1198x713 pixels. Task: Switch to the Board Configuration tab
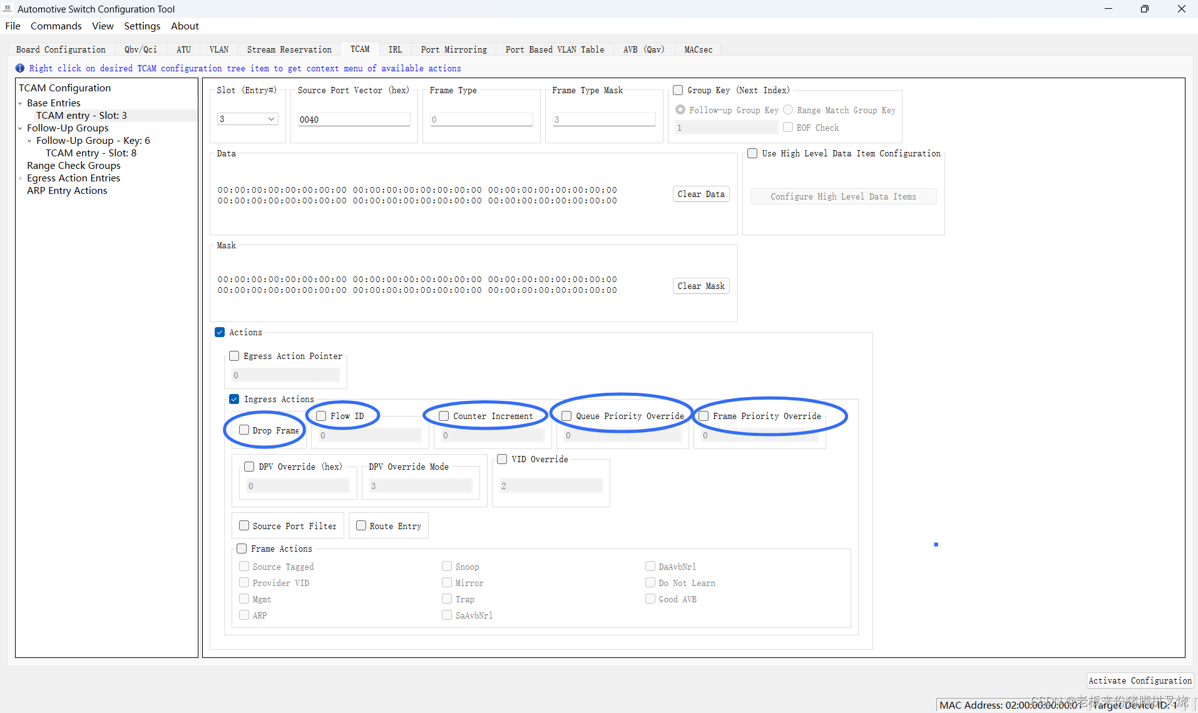(61, 49)
